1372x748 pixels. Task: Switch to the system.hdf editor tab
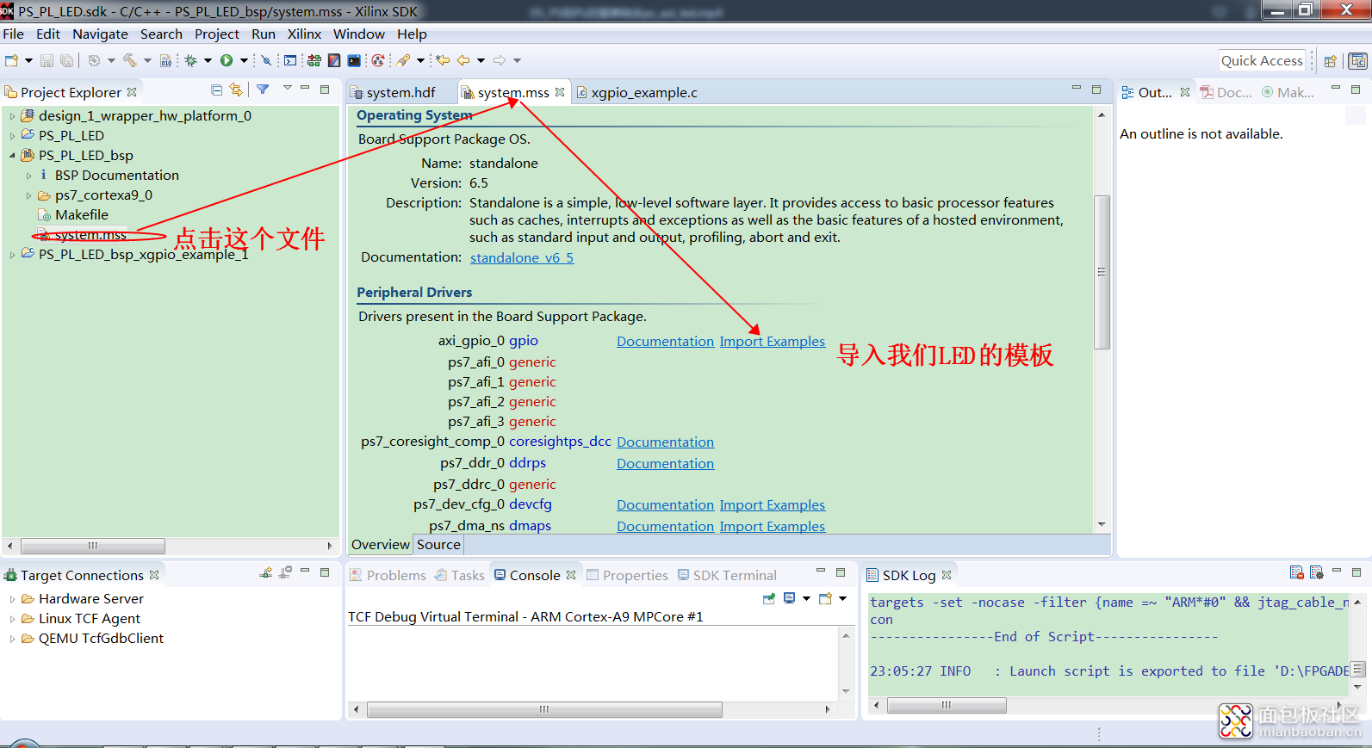click(x=394, y=92)
